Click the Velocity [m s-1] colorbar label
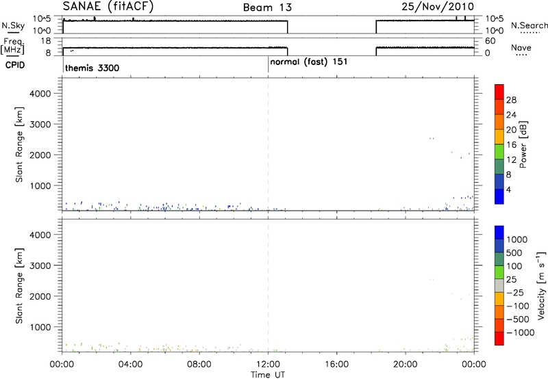The image size is (548, 379). (541, 286)
